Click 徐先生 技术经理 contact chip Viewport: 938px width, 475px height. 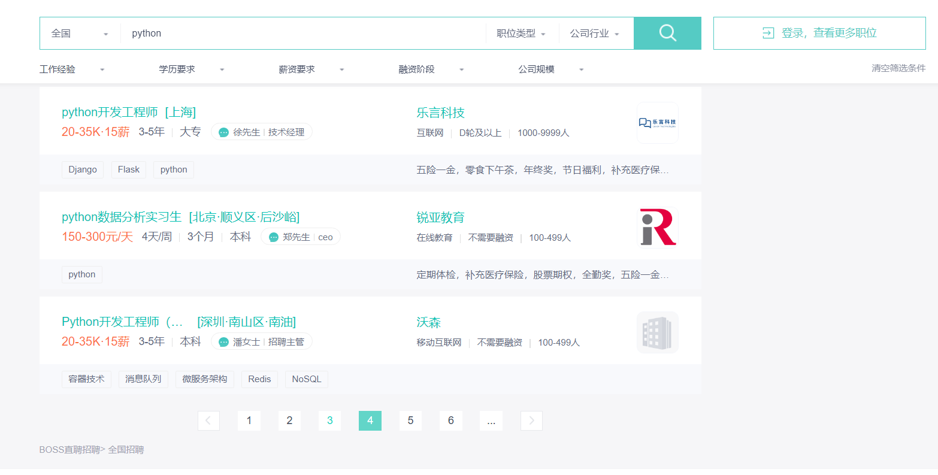pos(262,132)
